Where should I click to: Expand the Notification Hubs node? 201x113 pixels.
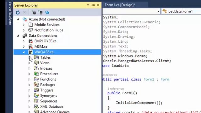[x=24, y=30]
